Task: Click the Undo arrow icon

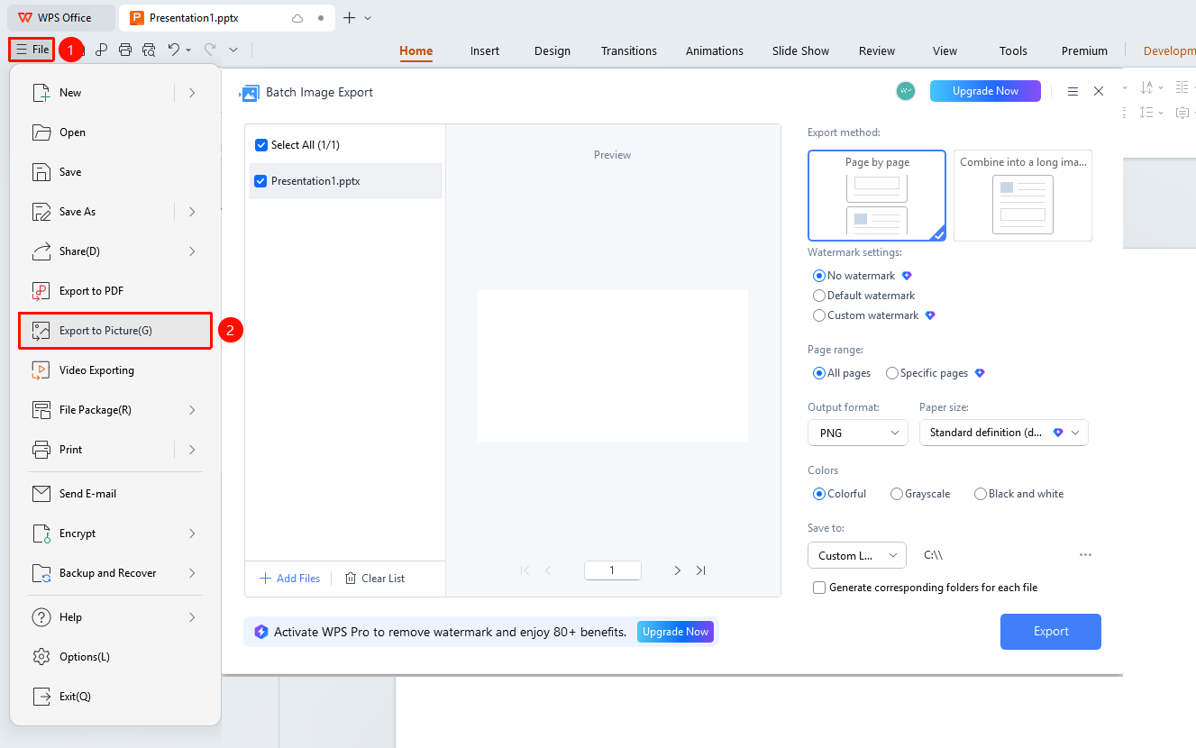Action: 174,50
